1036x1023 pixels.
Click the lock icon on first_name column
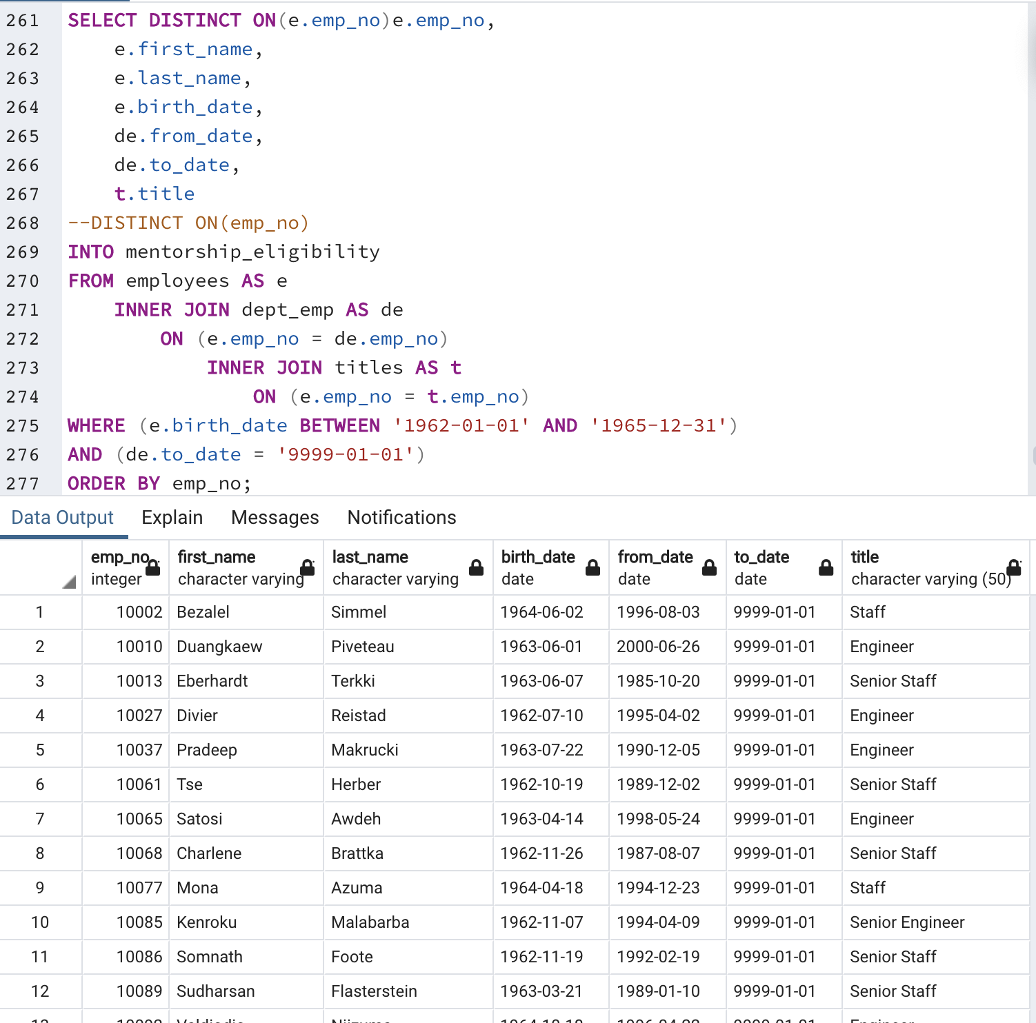307,568
